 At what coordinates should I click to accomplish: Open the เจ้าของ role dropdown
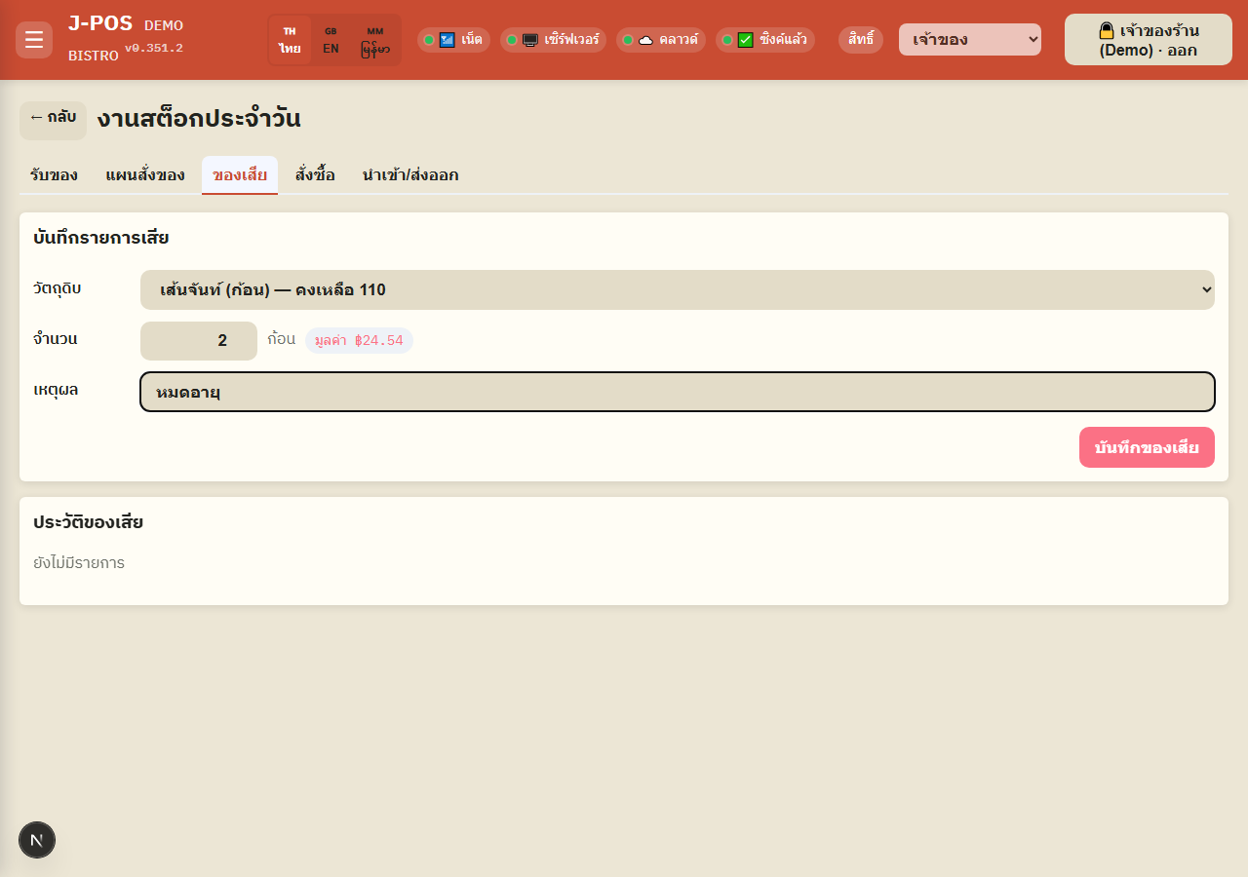tap(970, 40)
